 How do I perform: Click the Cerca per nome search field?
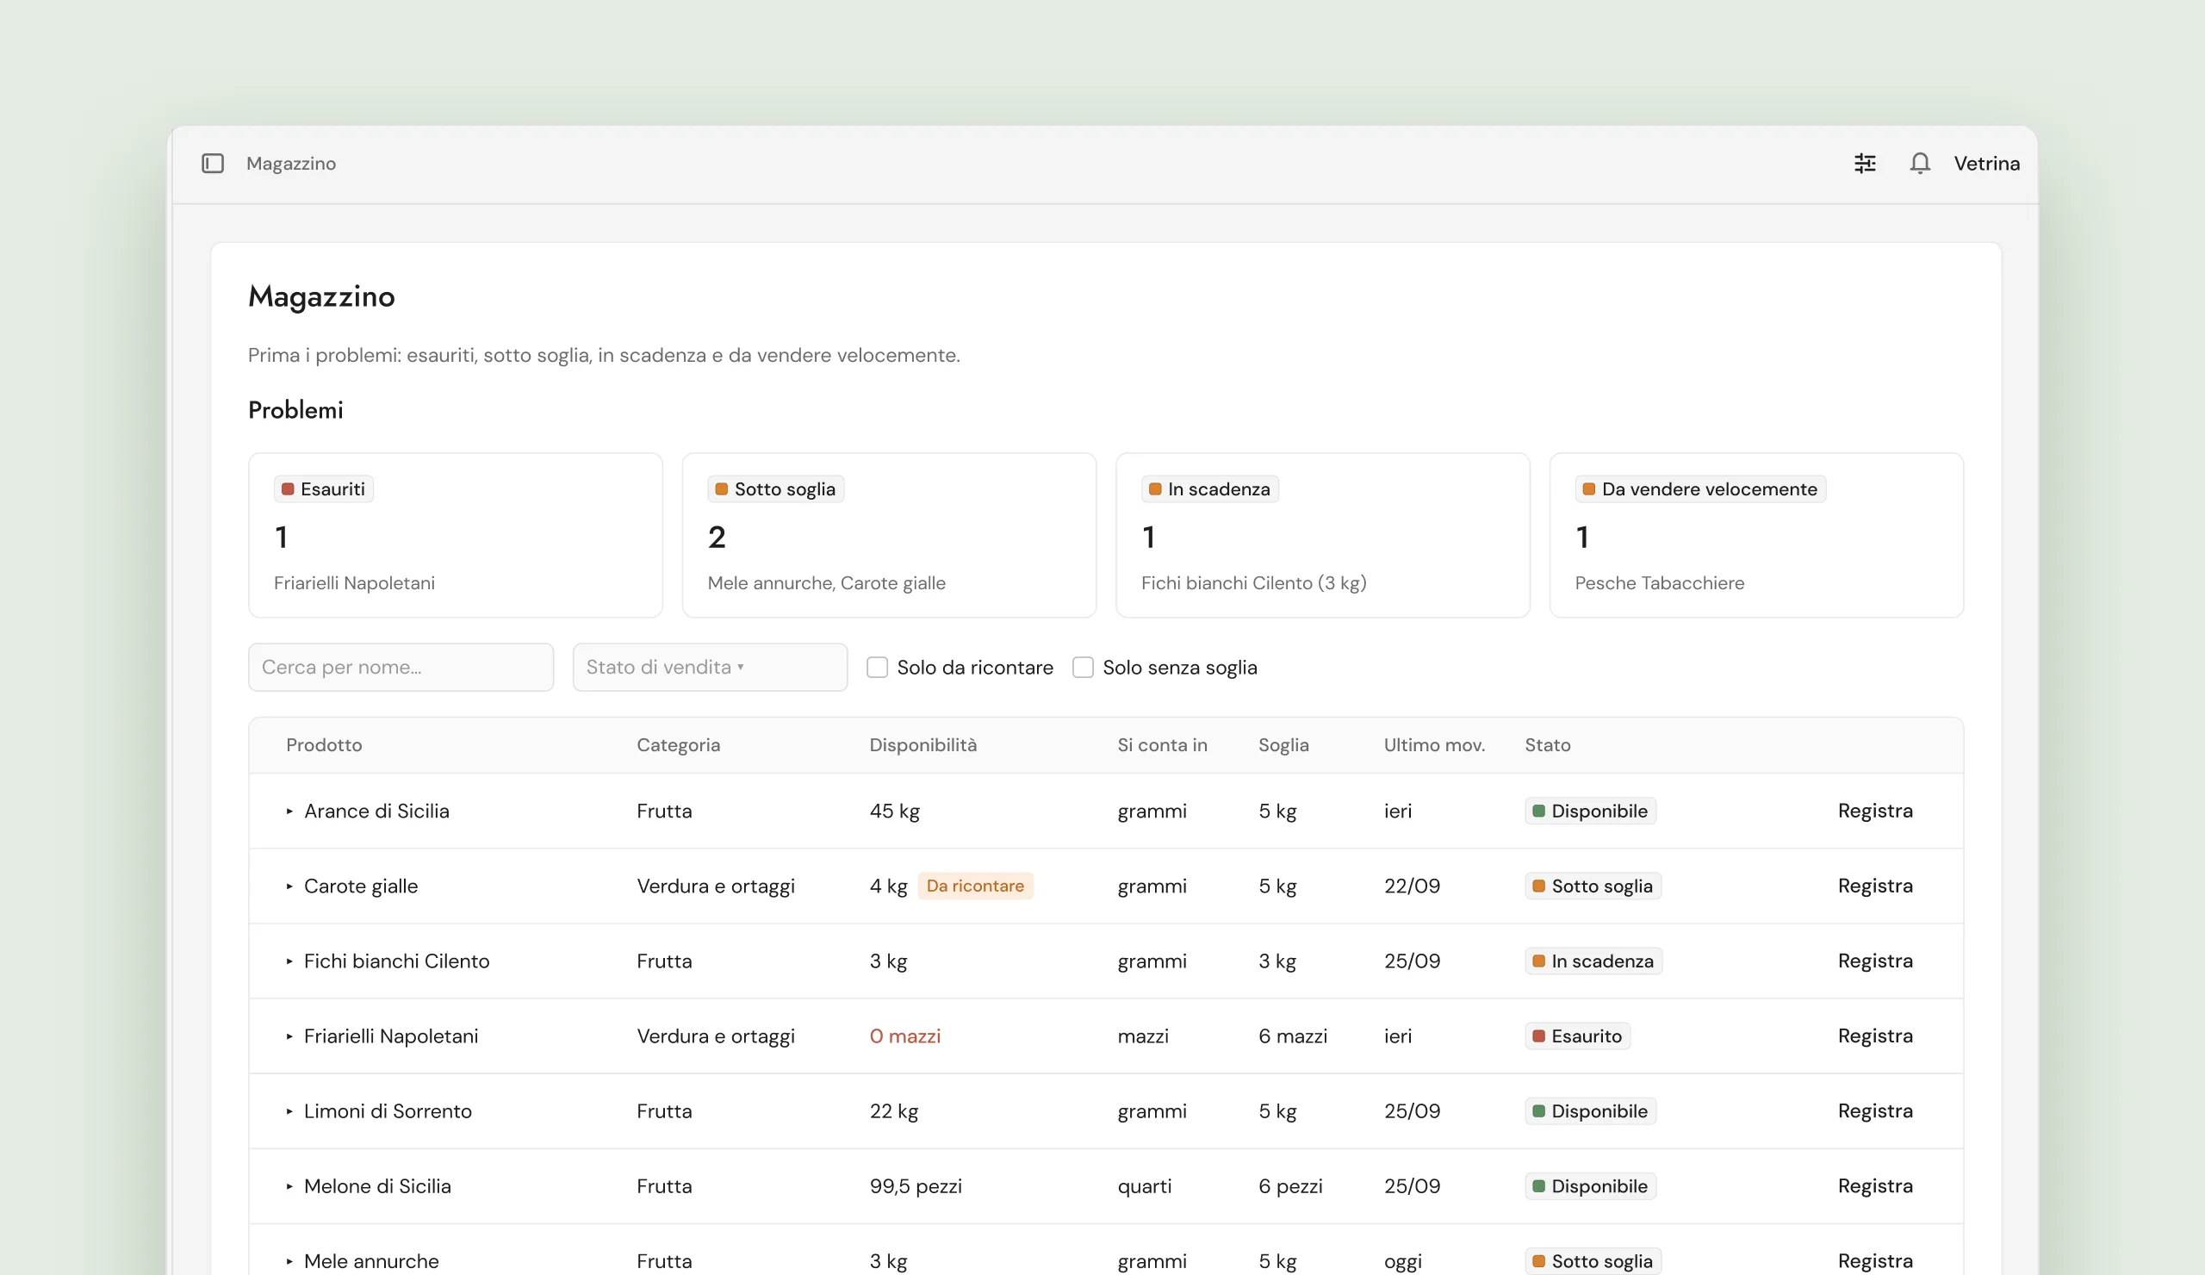[x=401, y=668]
